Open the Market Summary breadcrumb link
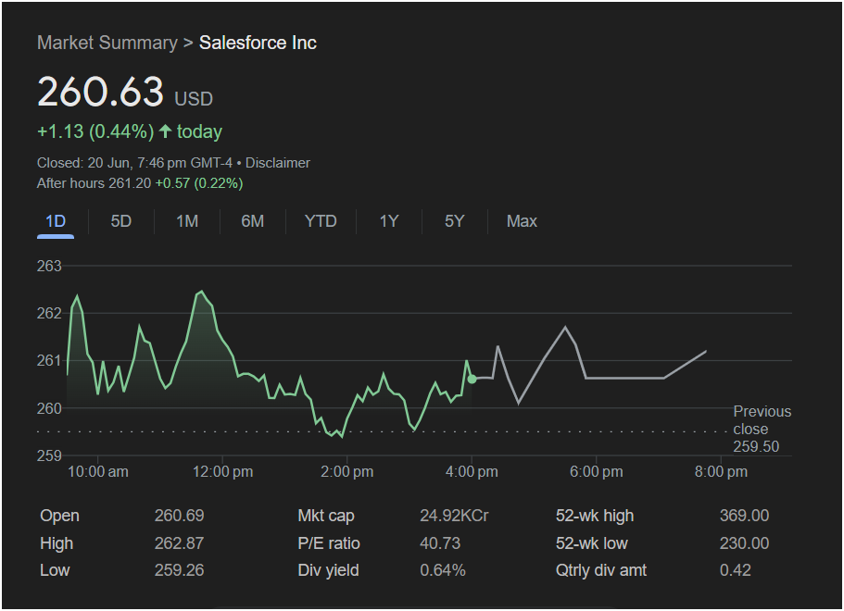The width and height of the screenshot is (844, 611). 107,43
